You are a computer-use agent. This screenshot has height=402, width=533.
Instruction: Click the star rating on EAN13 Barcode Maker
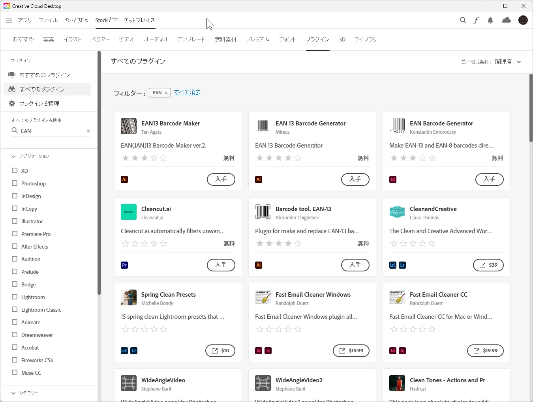pos(145,158)
